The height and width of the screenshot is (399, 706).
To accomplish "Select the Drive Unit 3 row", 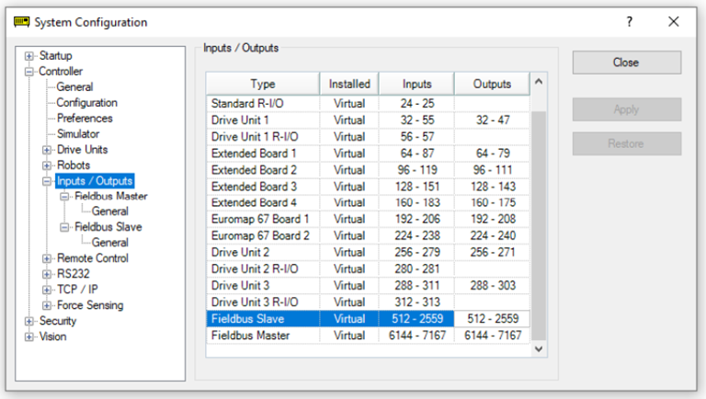I will click(x=368, y=286).
